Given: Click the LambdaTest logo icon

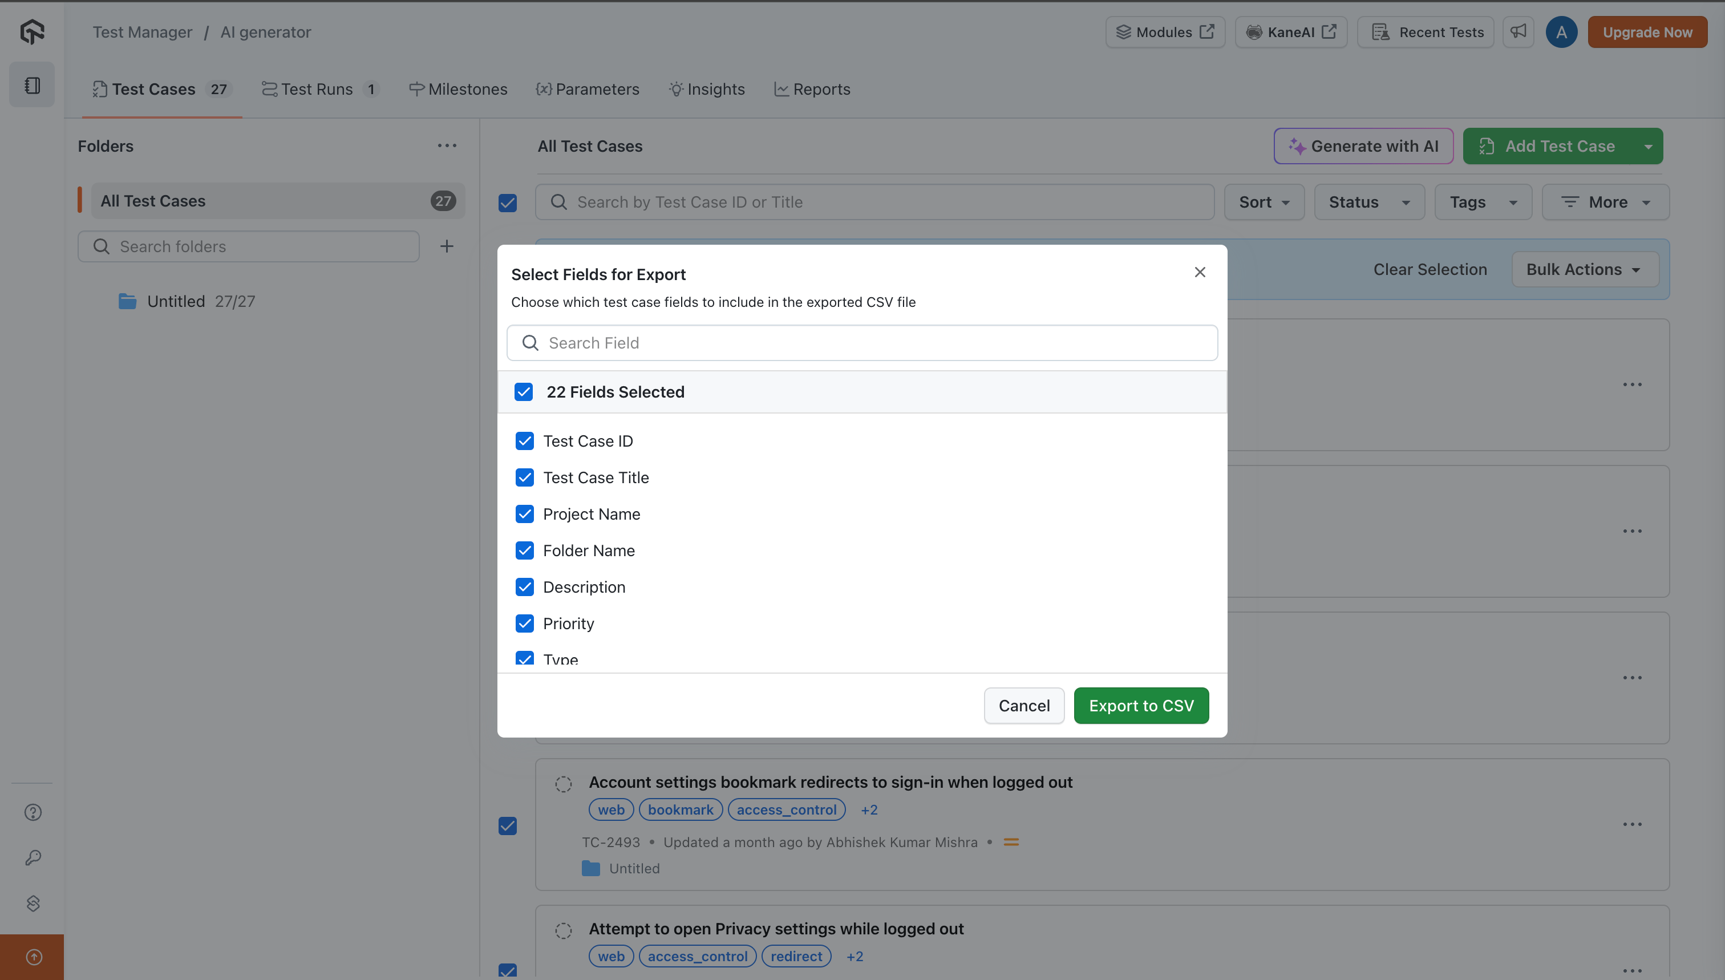Looking at the screenshot, I should pos(31,31).
